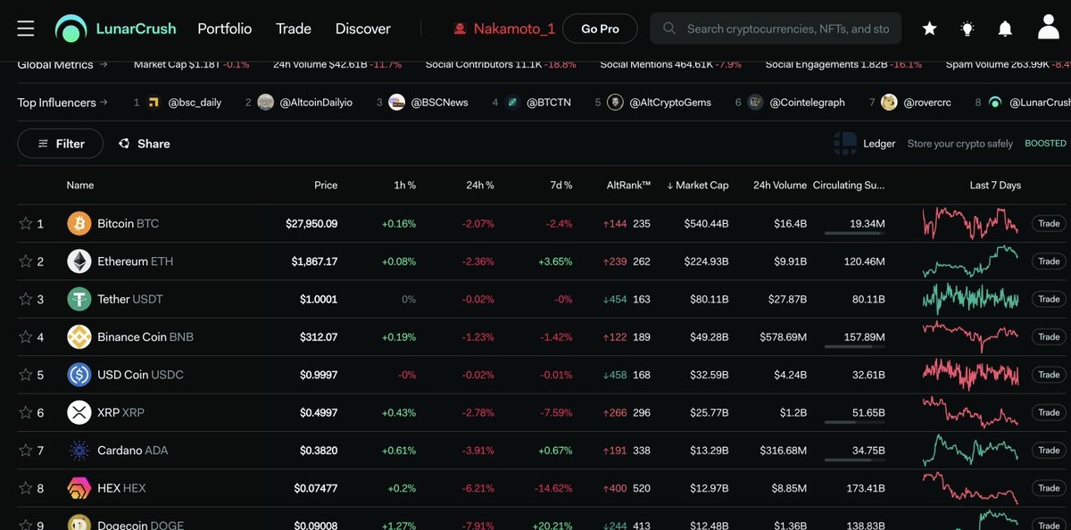
Task: Open the Trade menu
Action: [294, 29]
